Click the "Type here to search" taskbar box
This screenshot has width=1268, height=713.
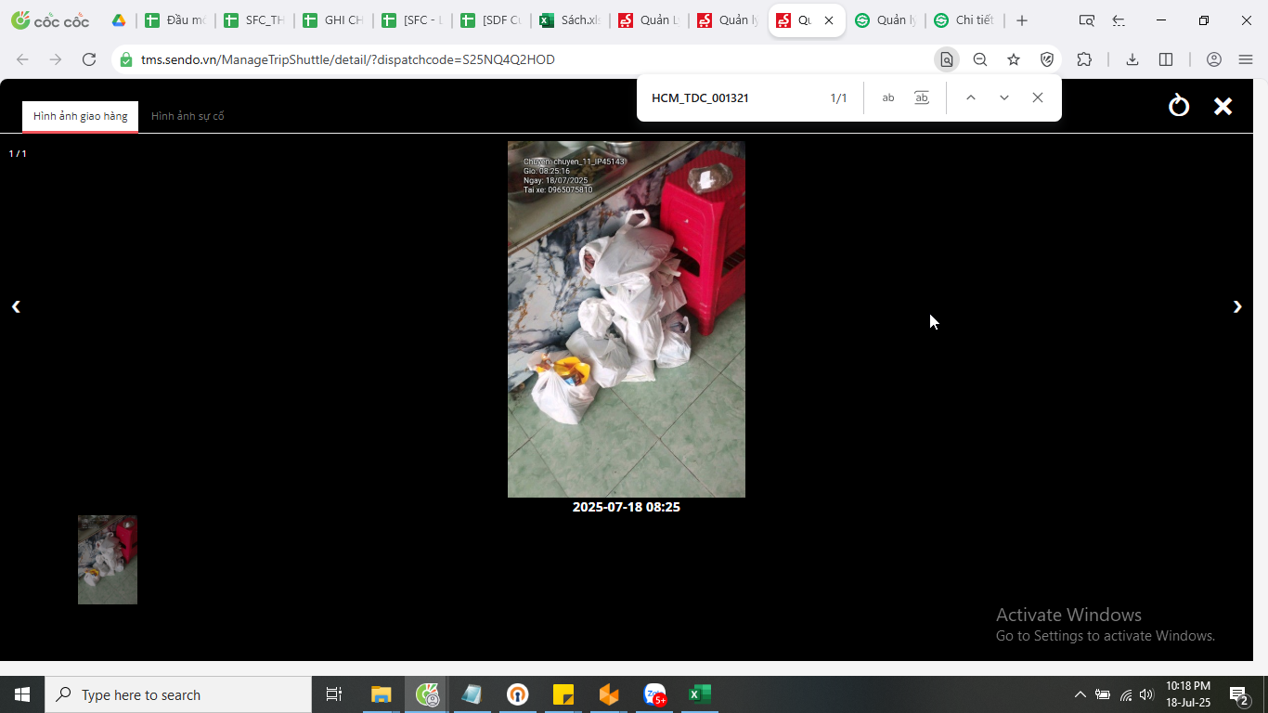tap(178, 694)
